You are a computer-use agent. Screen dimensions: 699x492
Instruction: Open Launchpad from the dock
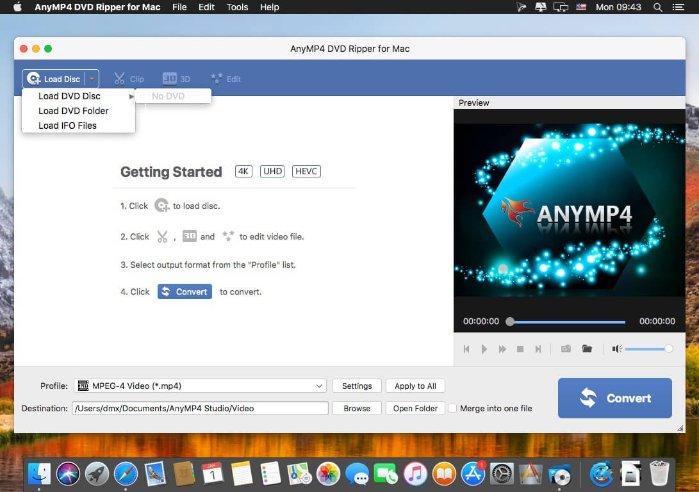(x=97, y=473)
